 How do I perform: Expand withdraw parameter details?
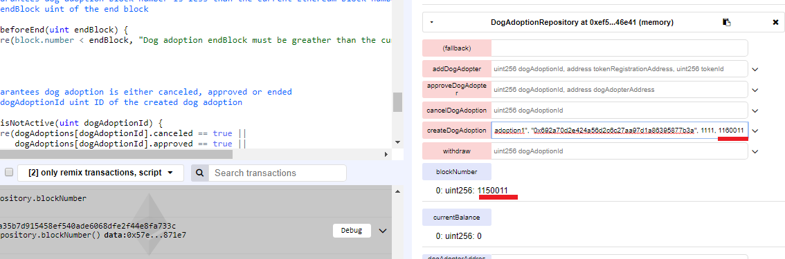click(x=755, y=151)
